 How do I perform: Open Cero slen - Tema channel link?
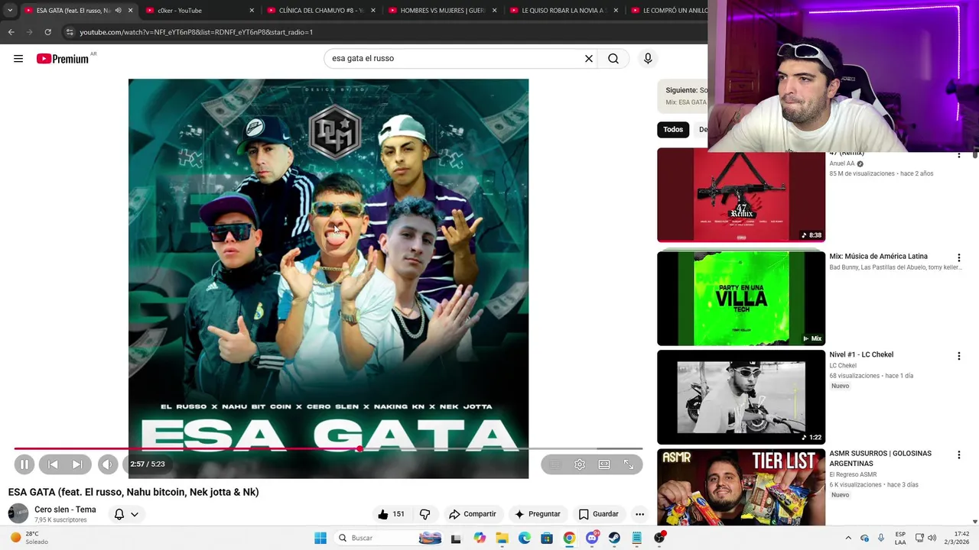(65, 510)
